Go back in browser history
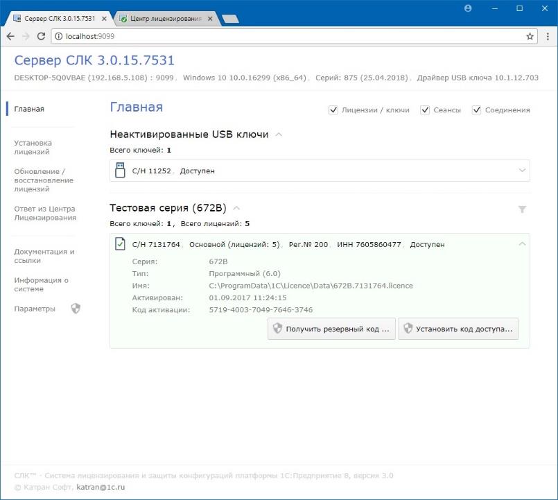Image resolution: width=558 pixels, height=500 pixels. pyautogui.click(x=10, y=36)
